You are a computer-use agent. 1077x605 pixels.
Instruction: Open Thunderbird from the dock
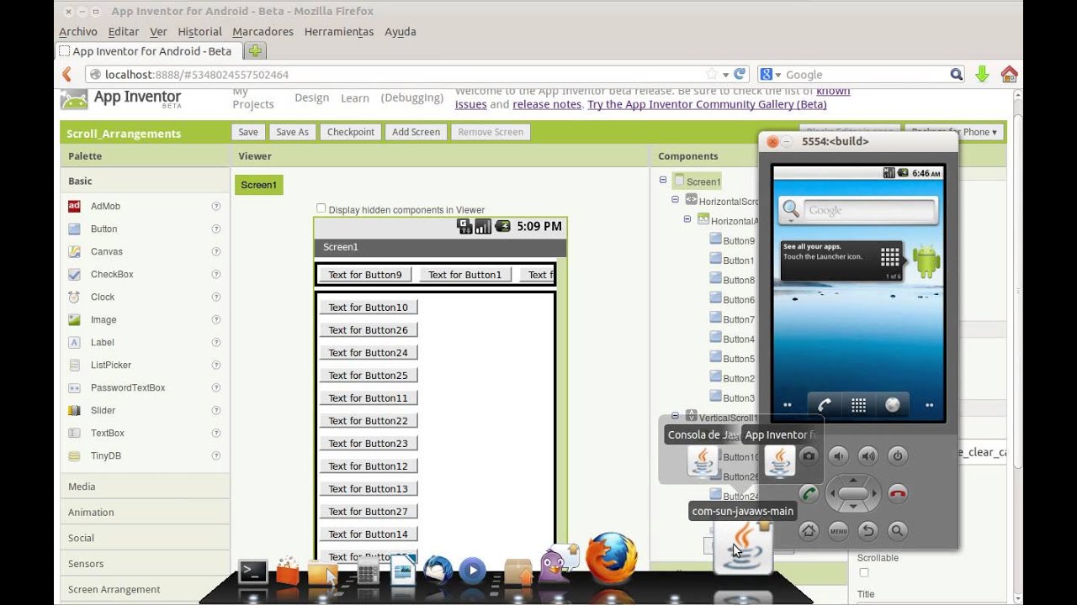pyautogui.click(x=438, y=571)
